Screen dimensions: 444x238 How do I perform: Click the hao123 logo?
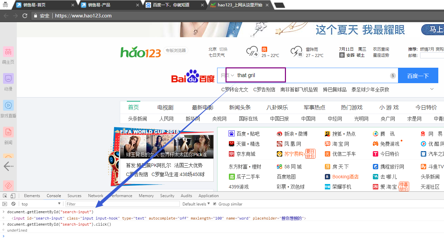[141, 52]
